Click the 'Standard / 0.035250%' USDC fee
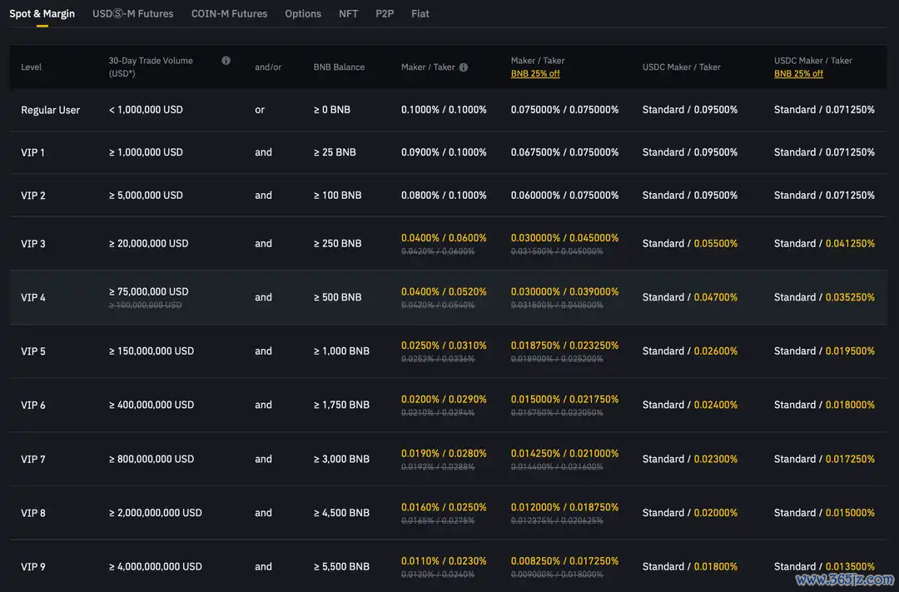 (x=824, y=297)
